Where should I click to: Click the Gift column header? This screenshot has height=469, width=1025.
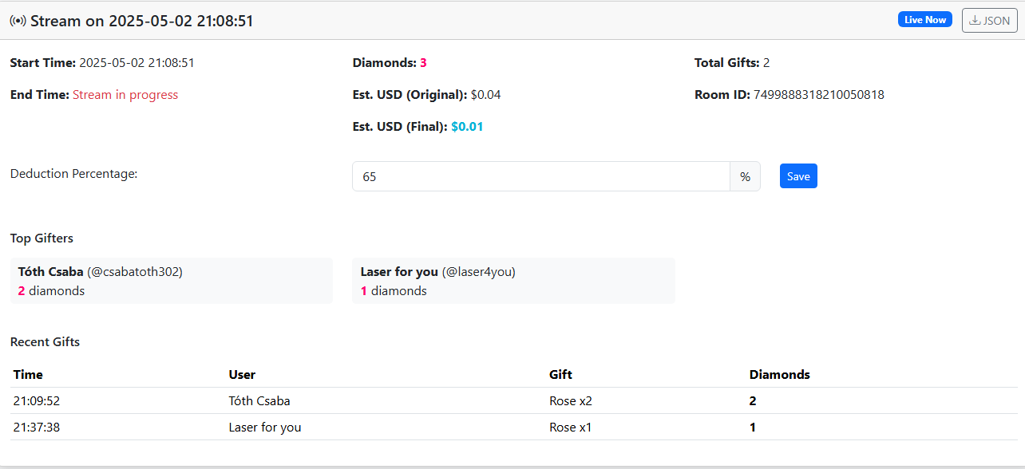560,374
